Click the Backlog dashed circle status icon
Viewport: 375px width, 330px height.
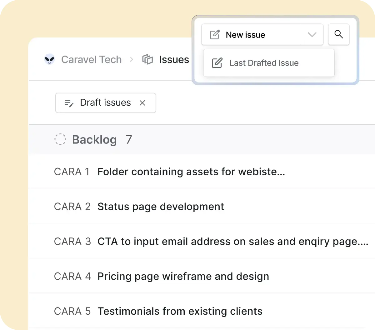60,139
